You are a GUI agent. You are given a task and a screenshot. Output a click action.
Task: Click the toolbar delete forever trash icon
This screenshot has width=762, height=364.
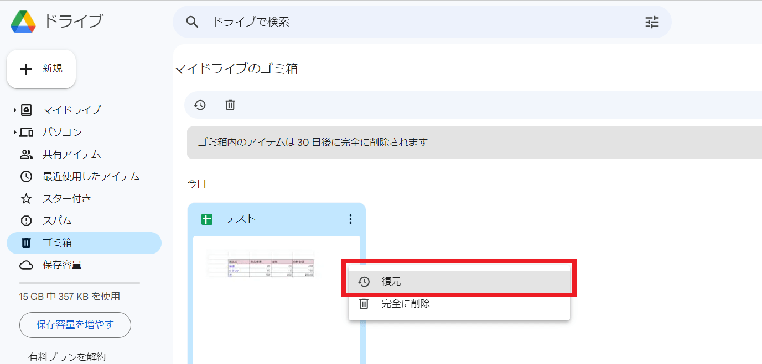coord(230,105)
